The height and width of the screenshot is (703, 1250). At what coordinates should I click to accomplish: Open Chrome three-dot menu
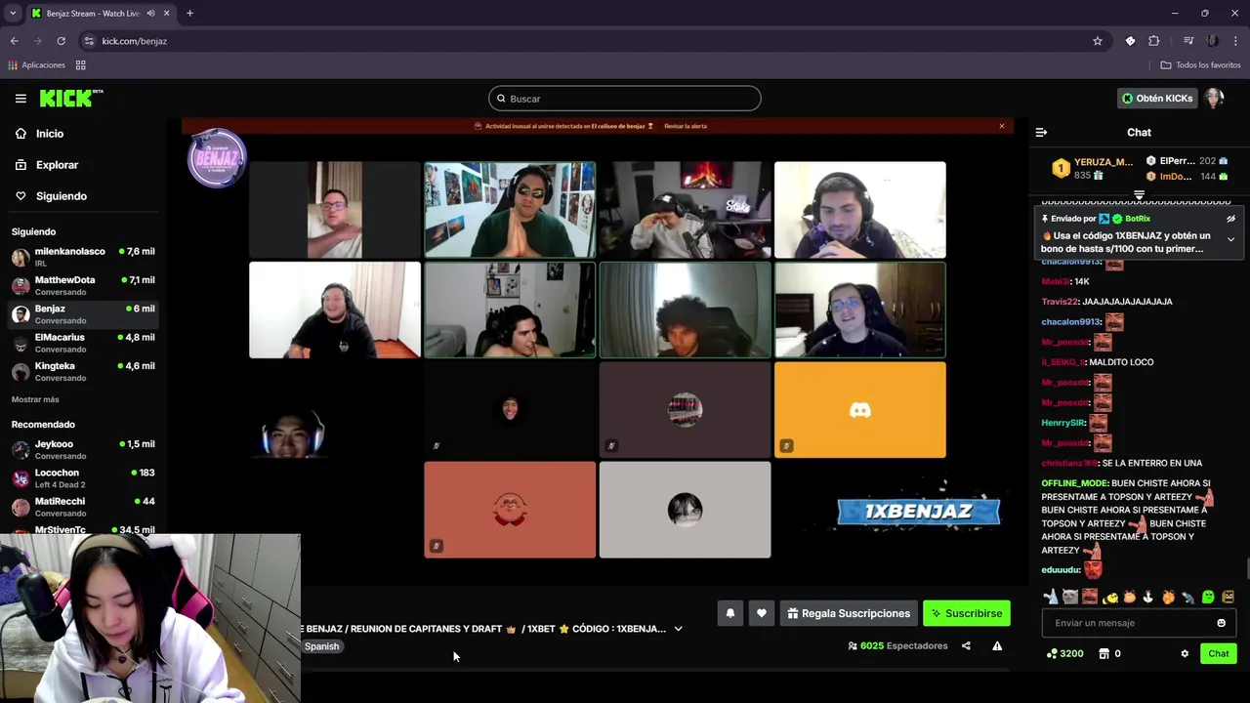[1235, 41]
